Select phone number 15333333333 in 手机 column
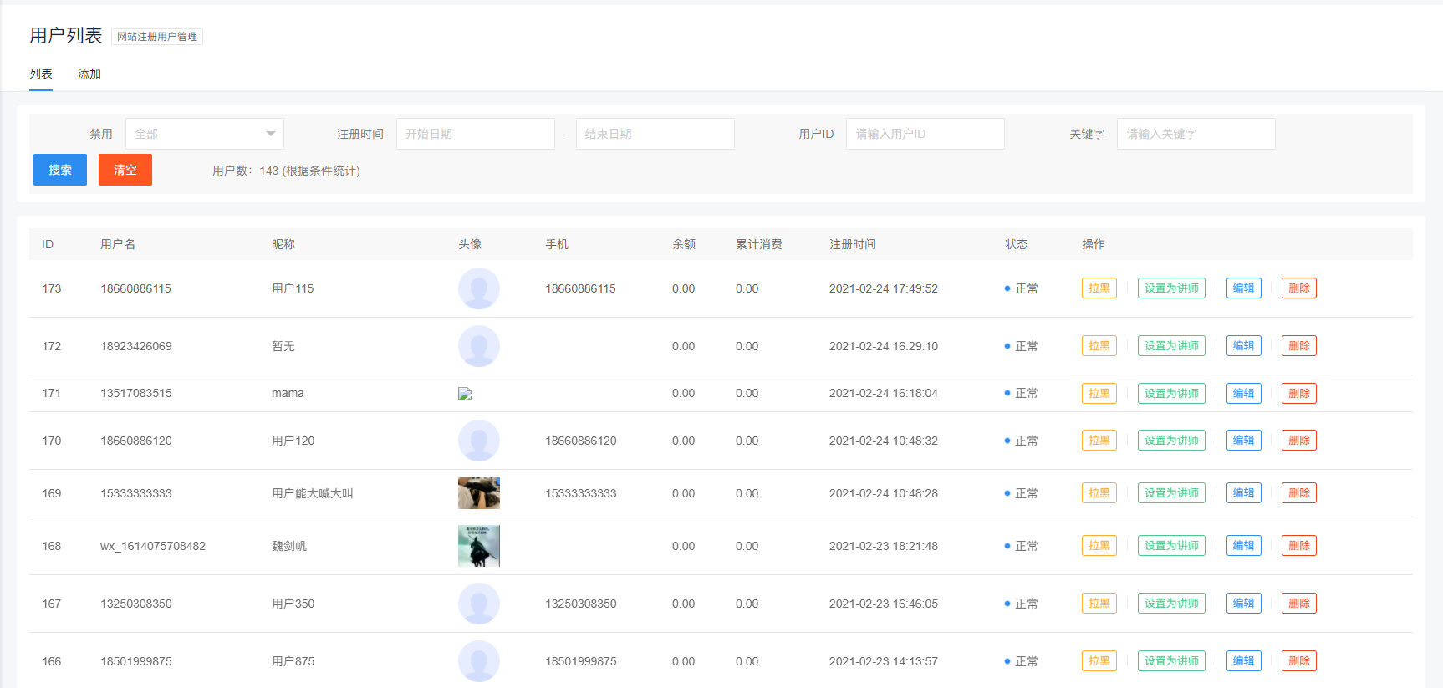This screenshot has height=688, width=1443. (x=581, y=493)
